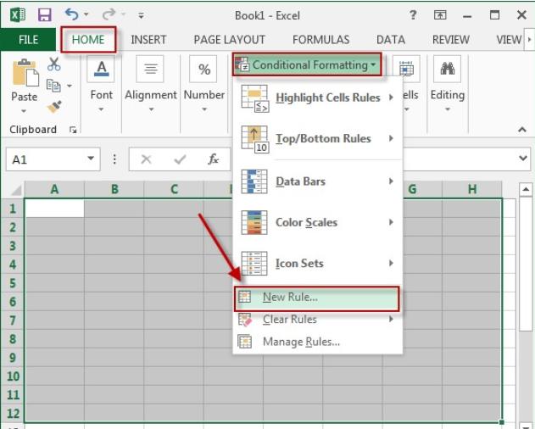Select column B header
The image size is (535, 429).
coord(114,189)
